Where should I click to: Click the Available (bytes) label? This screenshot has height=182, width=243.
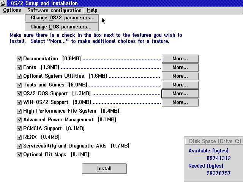pos(208,151)
